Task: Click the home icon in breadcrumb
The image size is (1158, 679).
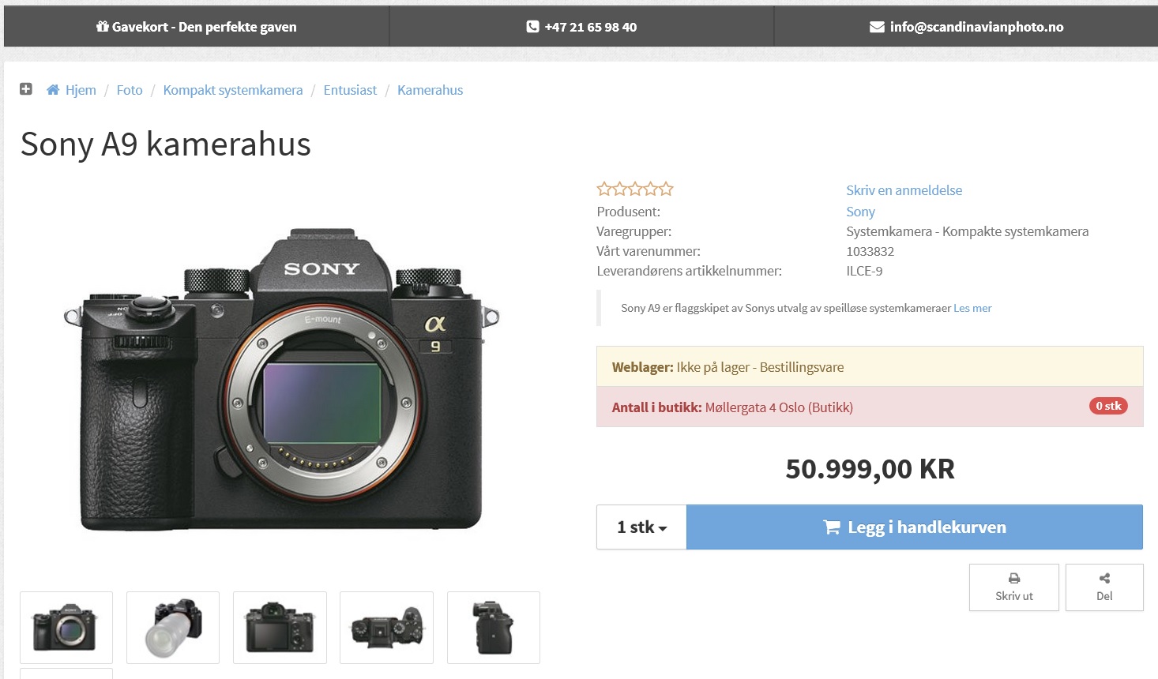Action: (53, 90)
